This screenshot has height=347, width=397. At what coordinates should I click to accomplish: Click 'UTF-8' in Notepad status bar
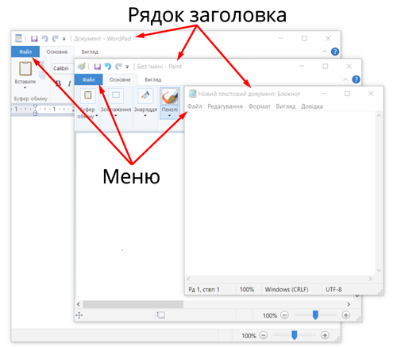[333, 290]
